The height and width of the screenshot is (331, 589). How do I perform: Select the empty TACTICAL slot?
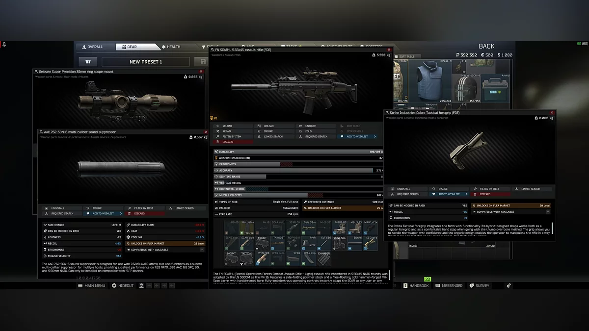coord(247,259)
